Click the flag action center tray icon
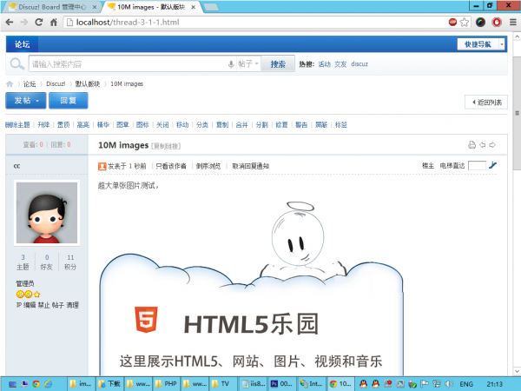The image size is (521, 391). pos(425,384)
